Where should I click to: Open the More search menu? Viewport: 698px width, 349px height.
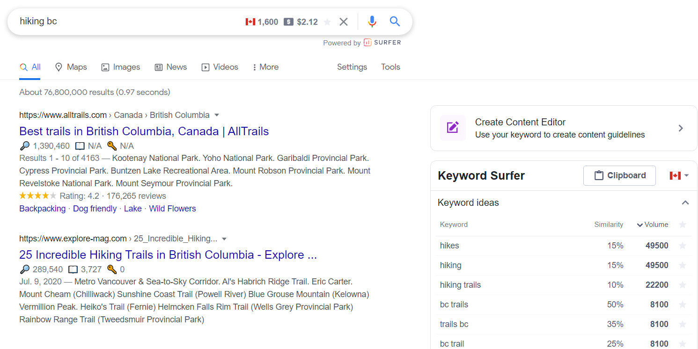[x=265, y=67]
